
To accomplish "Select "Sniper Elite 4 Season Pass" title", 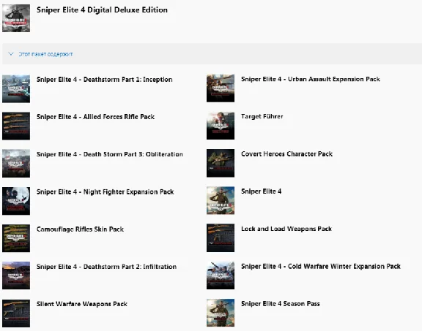I will 280,304.
